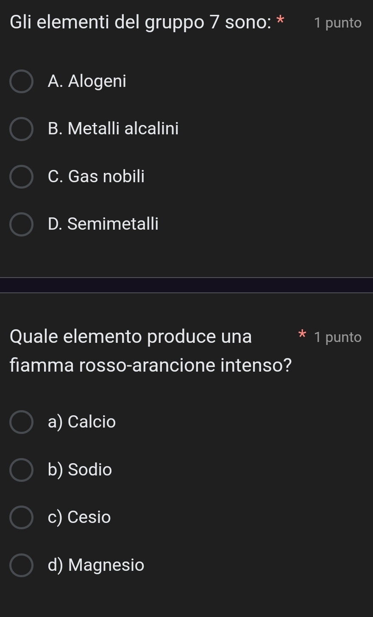Tap the 'd) Magnesio' option text
Image resolution: width=373 pixels, height=617 pixels.
[x=96, y=565]
